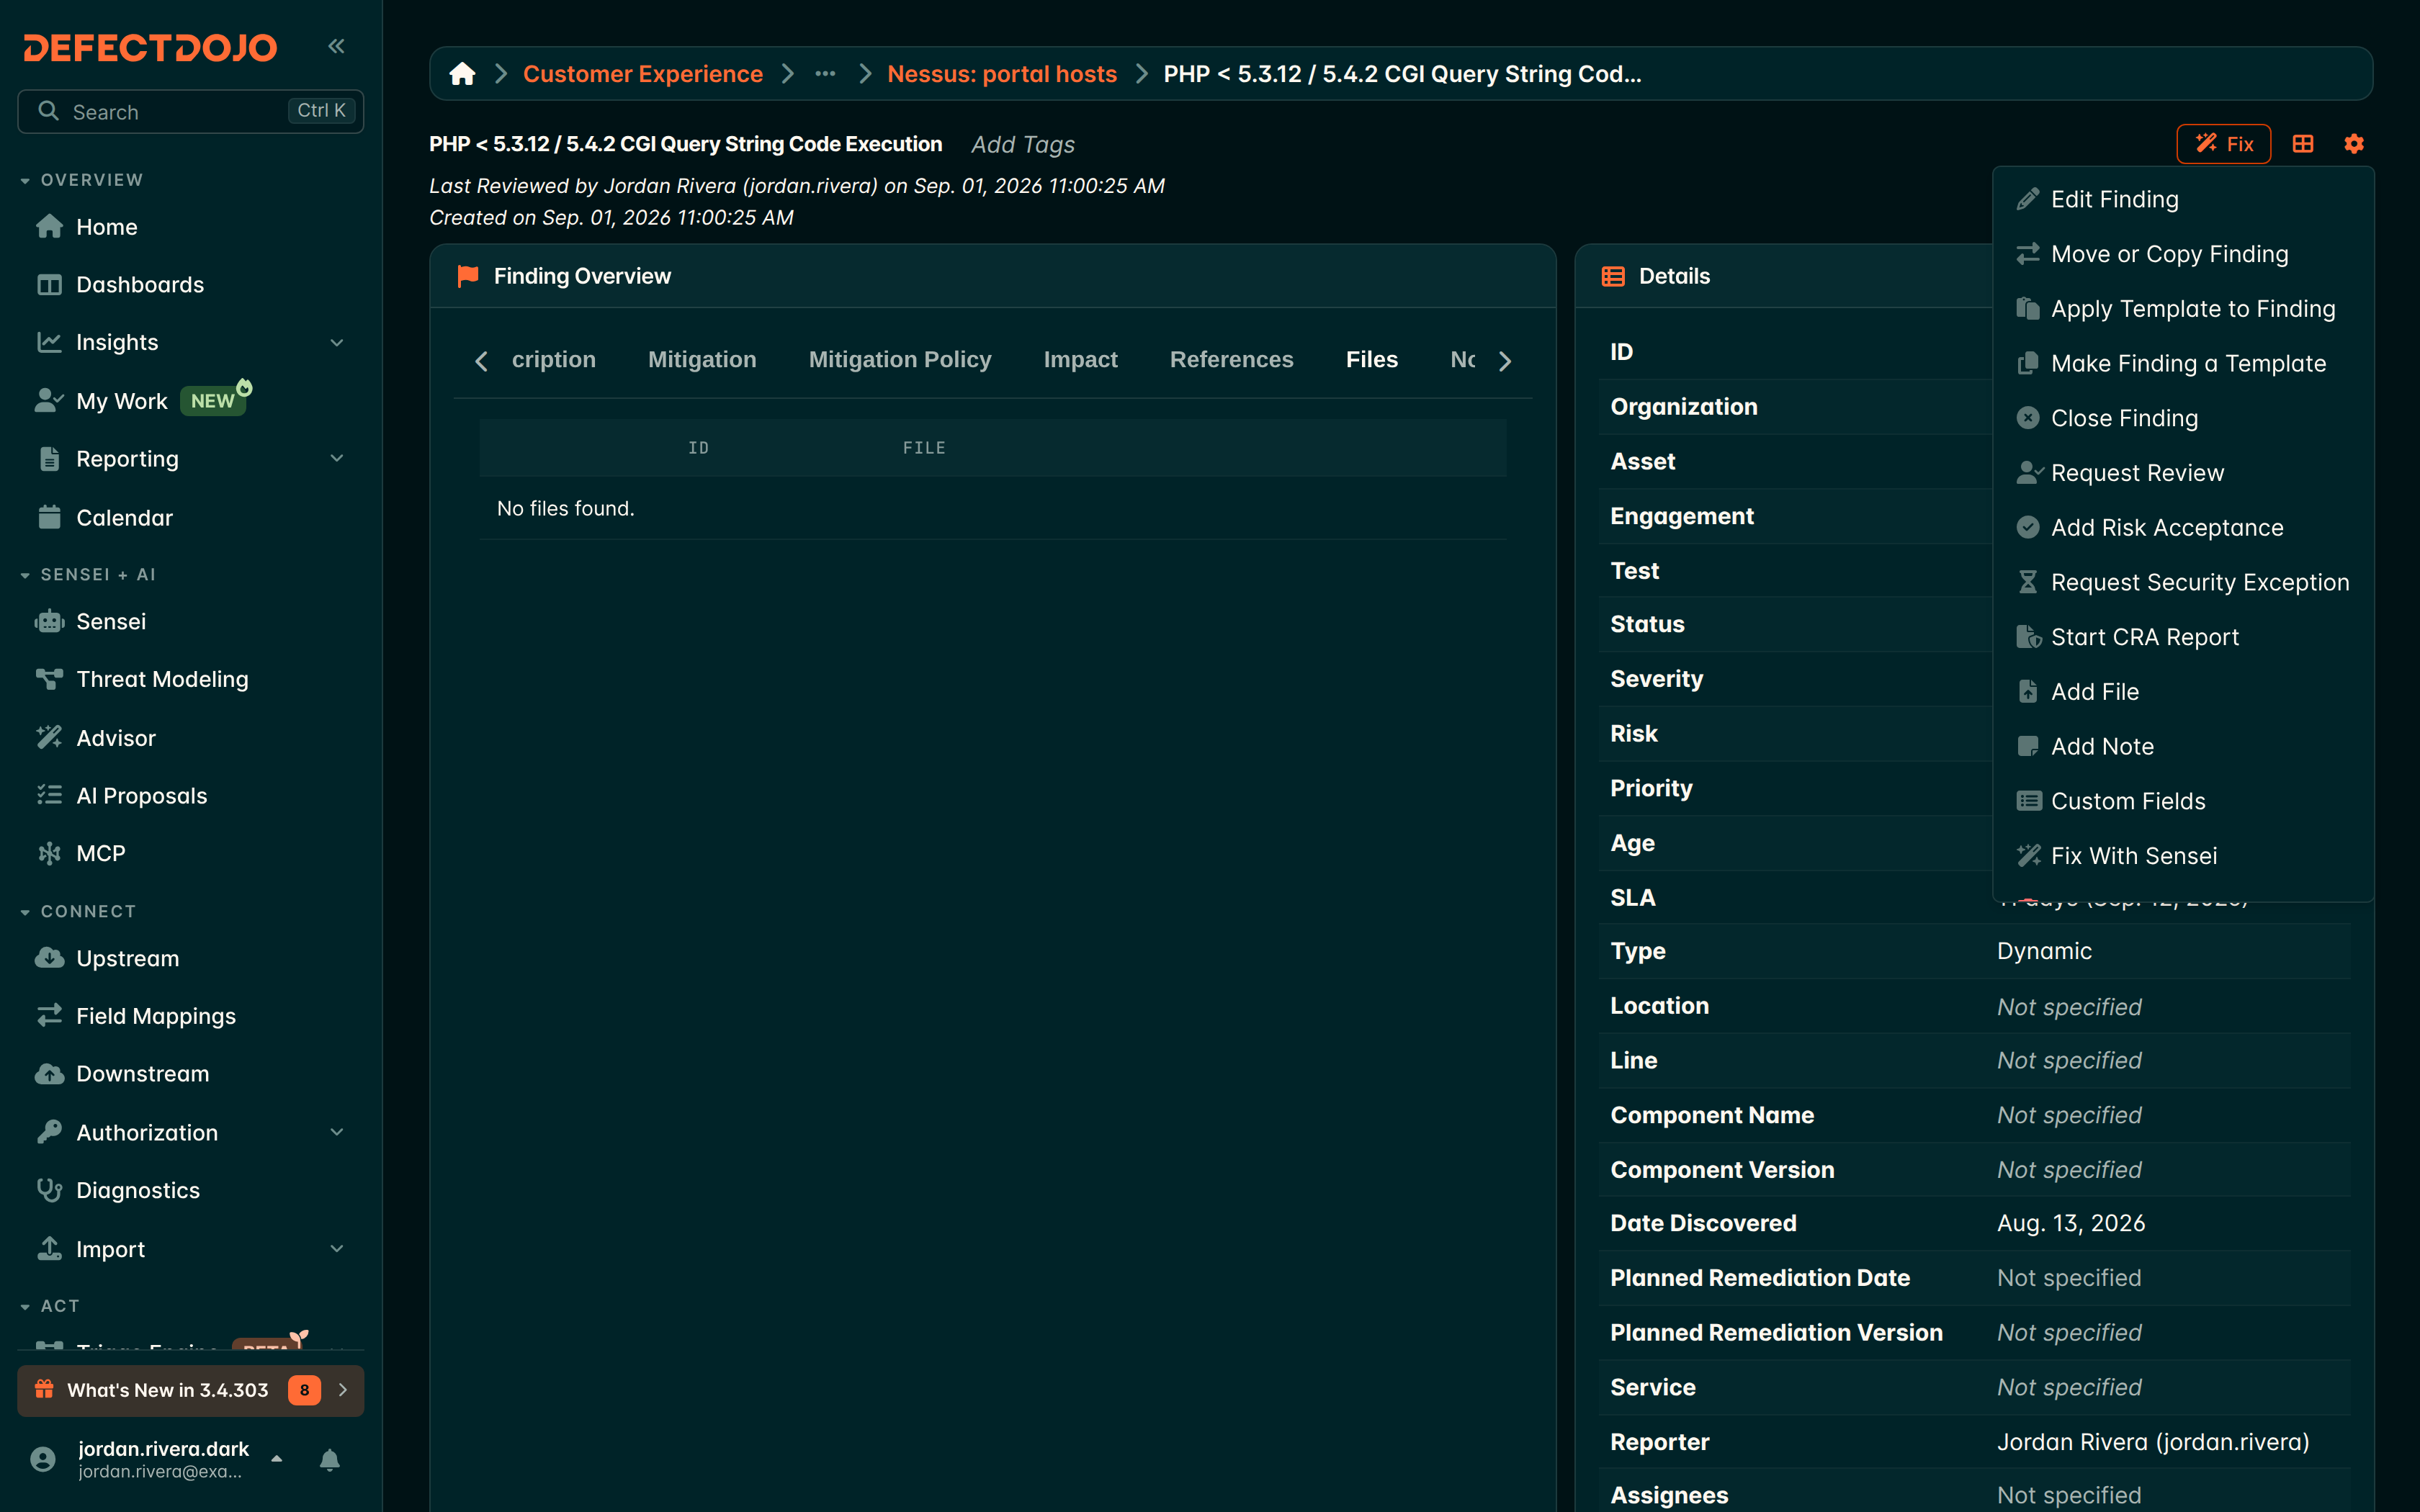Open Customer Experience breadcrumb link
The image size is (2420, 1512).
pyautogui.click(x=643, y=74)
